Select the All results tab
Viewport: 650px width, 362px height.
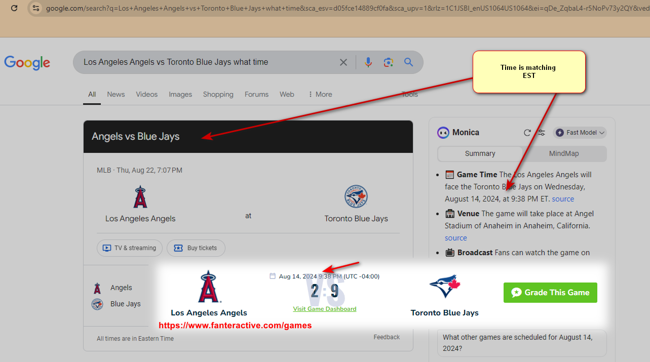coord(92,94)
